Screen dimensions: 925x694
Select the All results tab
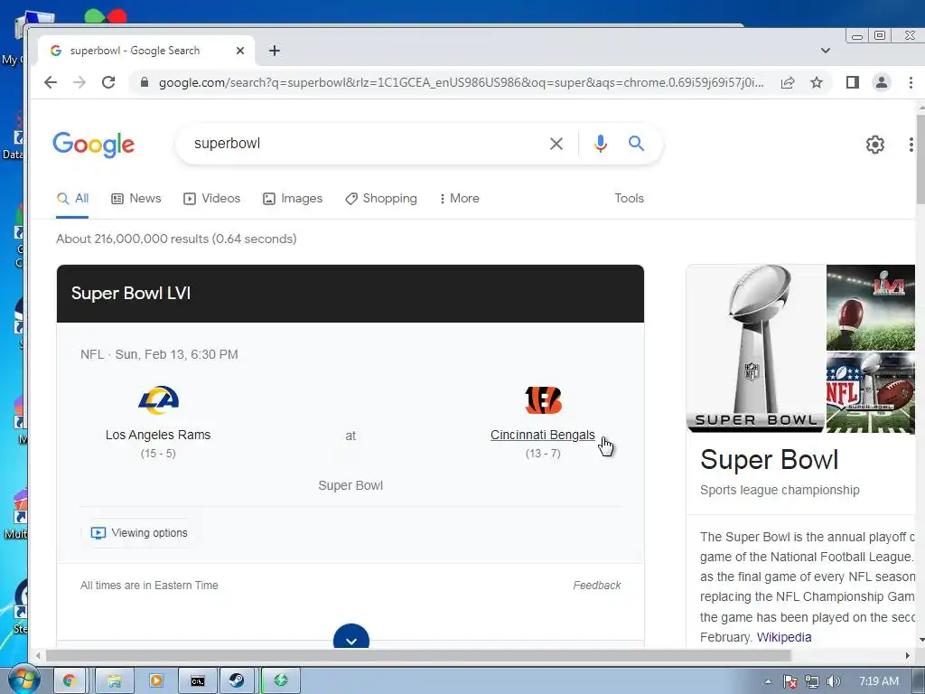[72, 199]
